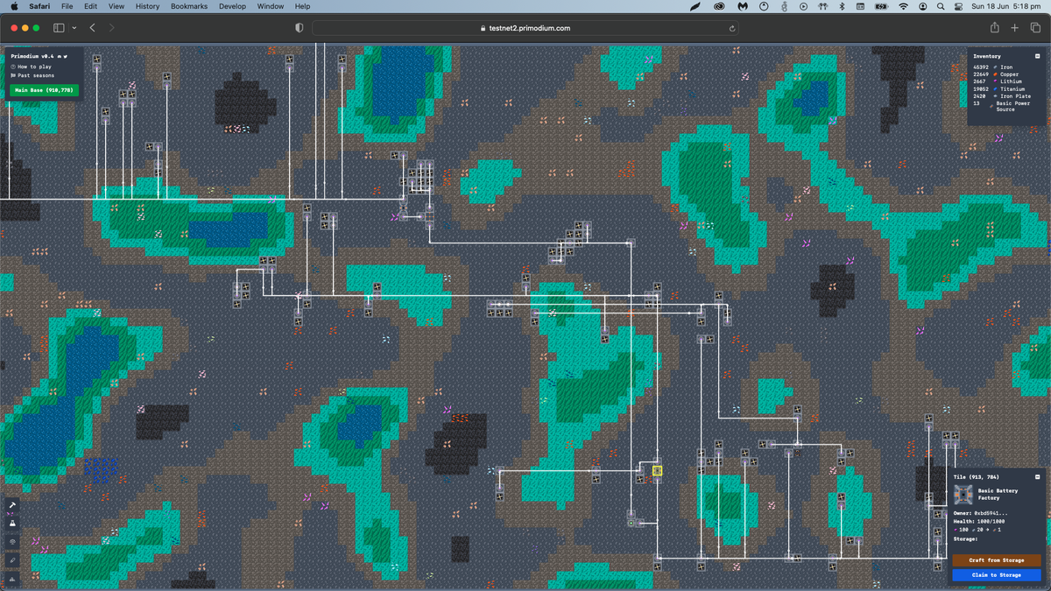Open the File menu
Screen dimensions: 1051x591
pos(67,6)
